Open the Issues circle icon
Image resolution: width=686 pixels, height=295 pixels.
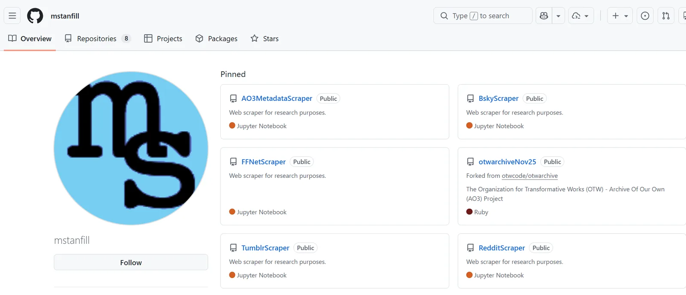[x=645, y=16]
